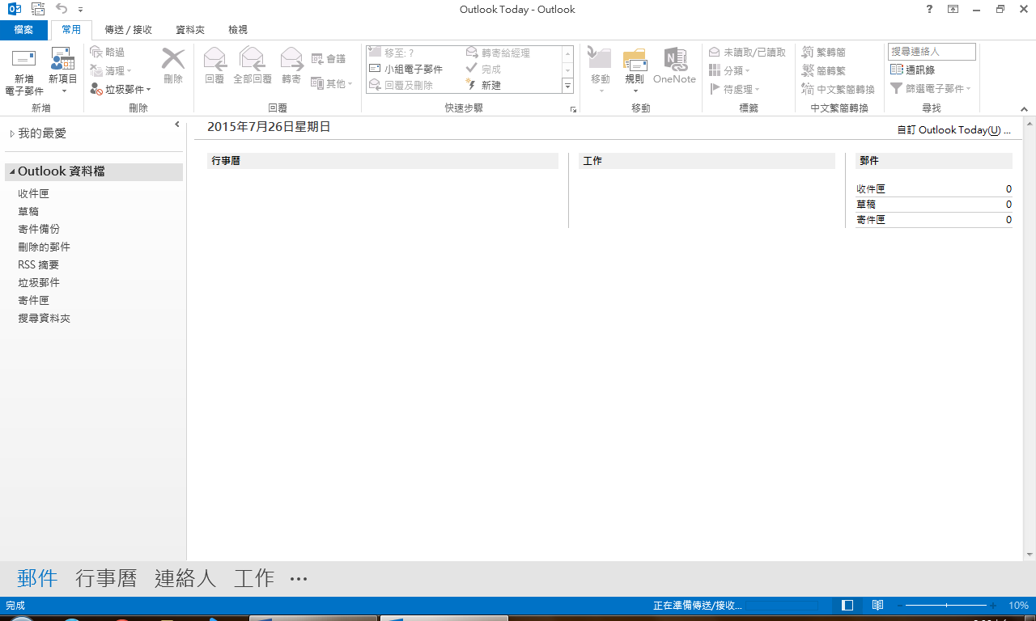1036x621 pixels.
Task: Click Send/Receive All Folders quick access icon
Action: pyautogui.click(x=38, y=10)
